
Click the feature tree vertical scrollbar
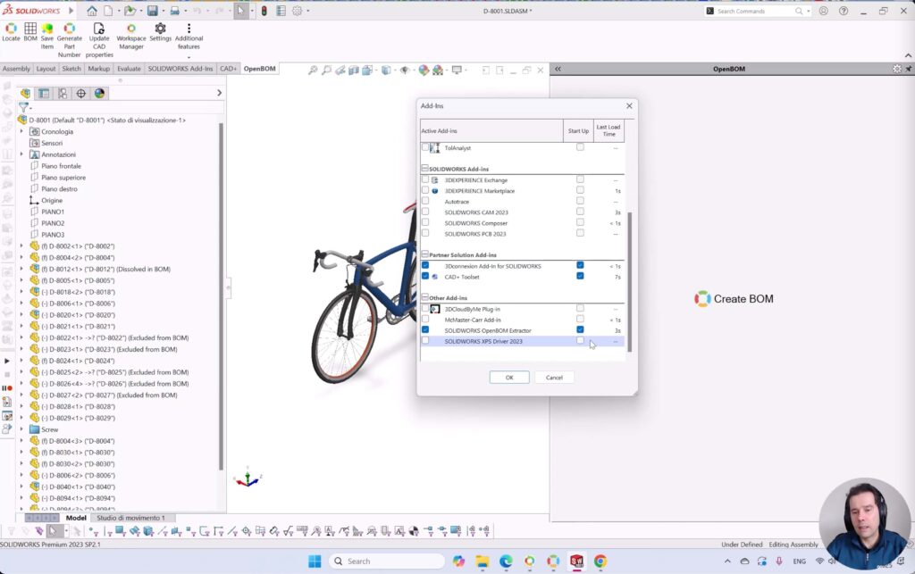[222, 296]
